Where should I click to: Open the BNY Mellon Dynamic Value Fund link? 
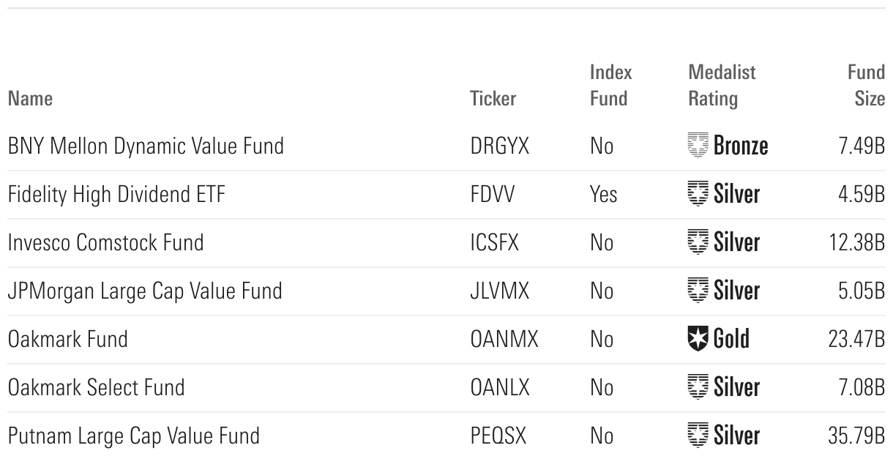(x=145, y=146)
